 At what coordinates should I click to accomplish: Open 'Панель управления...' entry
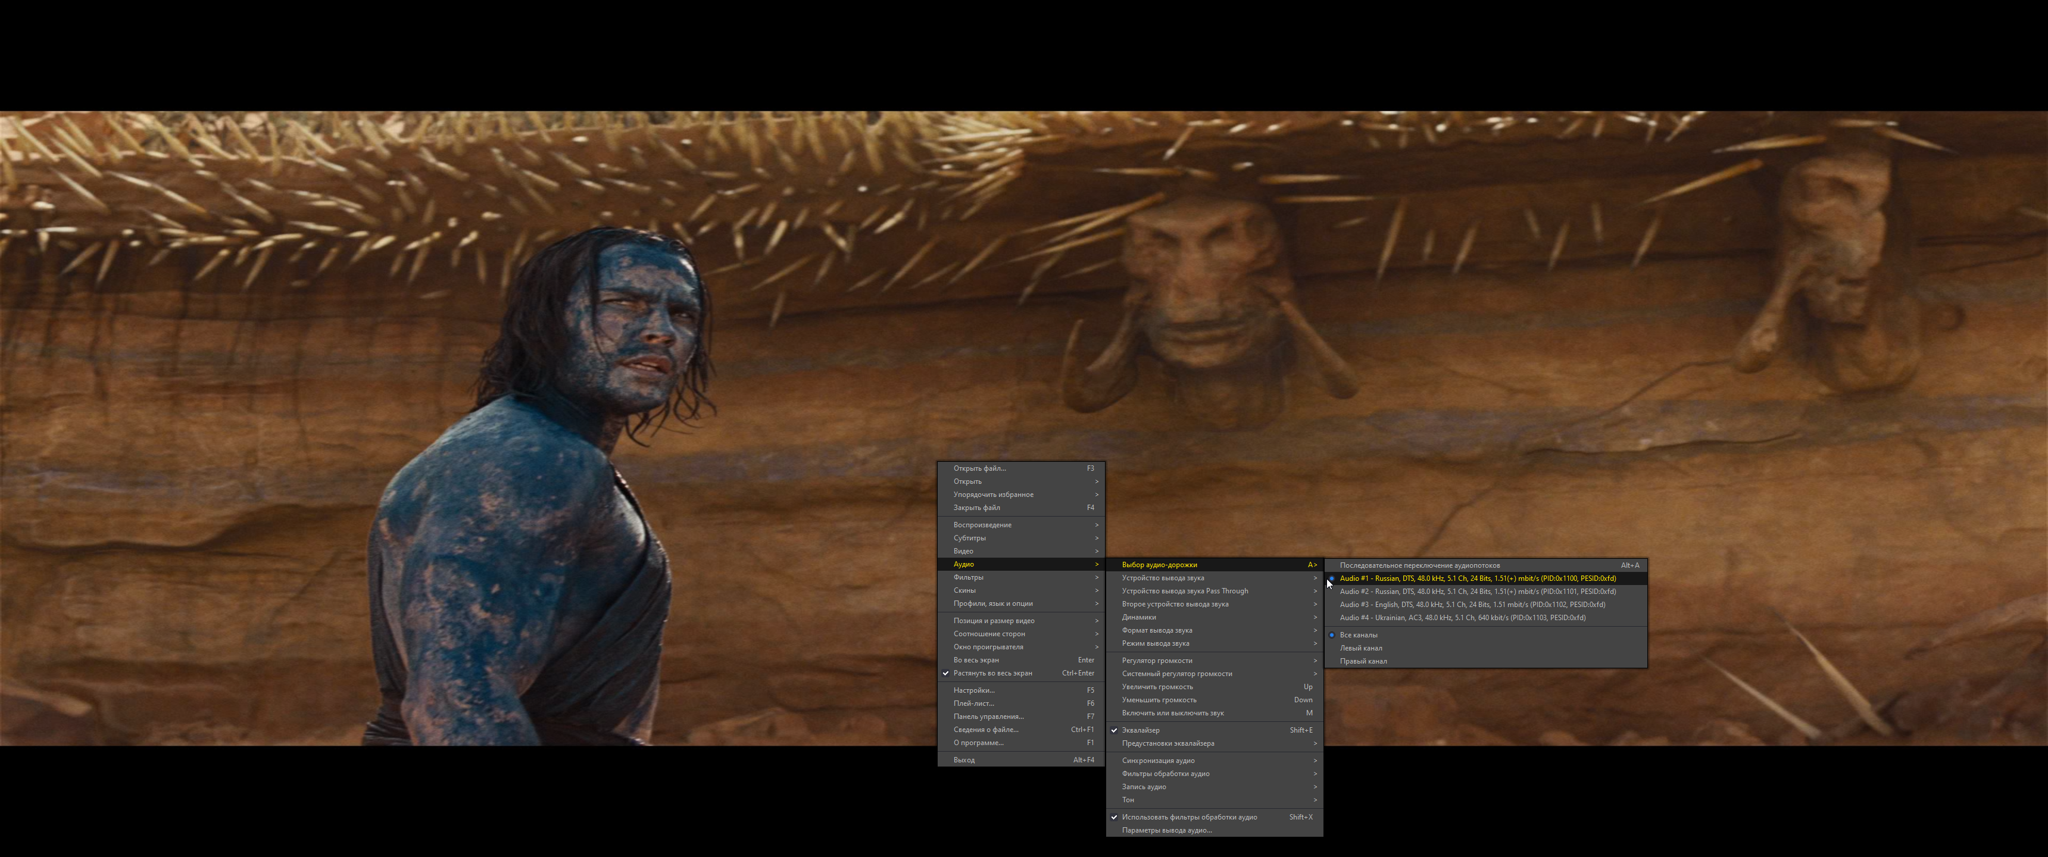[x=1022, y=717]
